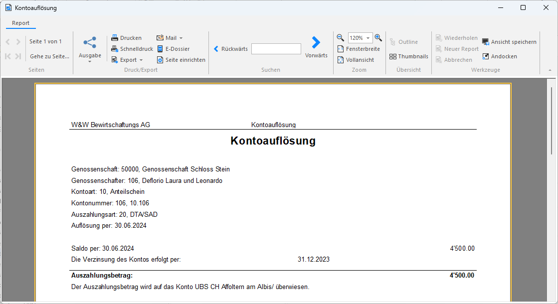Go to next page arrow

18,42
